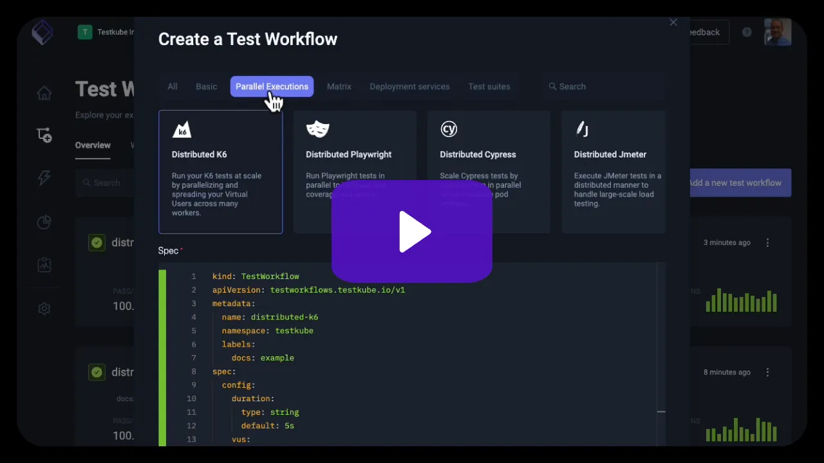Open the Settings gear sidebar icon

click(44, 309)
